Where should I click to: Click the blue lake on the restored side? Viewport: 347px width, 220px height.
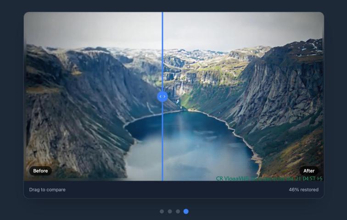point(207,142)
